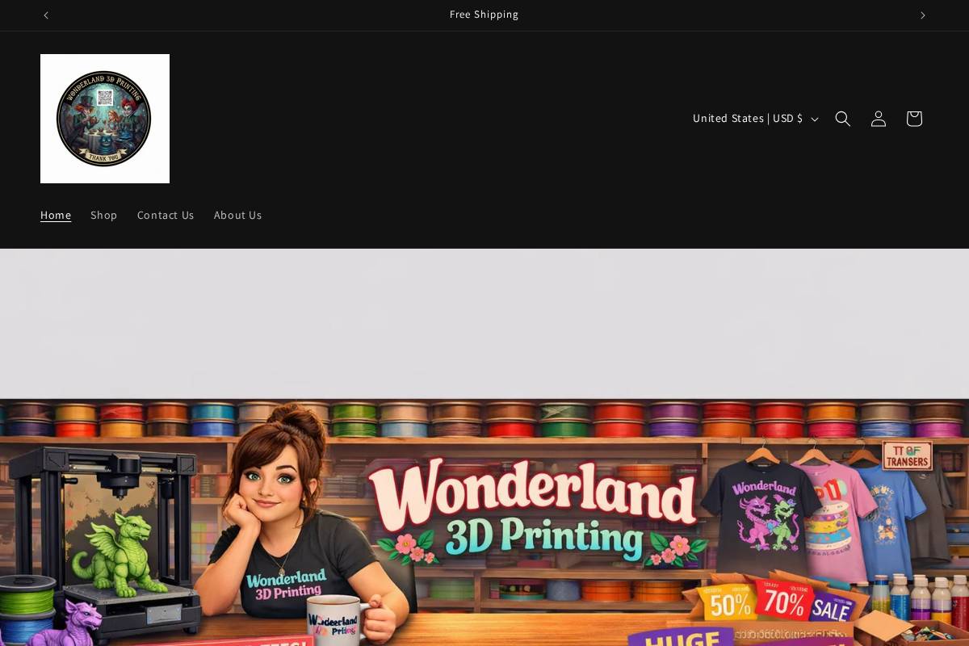Switch to the Shop navigation item

pyautogui.click(x=104, y=215)
